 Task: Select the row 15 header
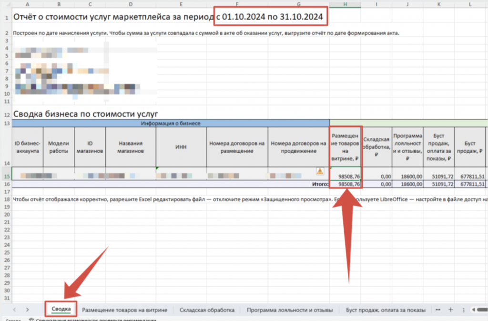click(x=6, y=176)
